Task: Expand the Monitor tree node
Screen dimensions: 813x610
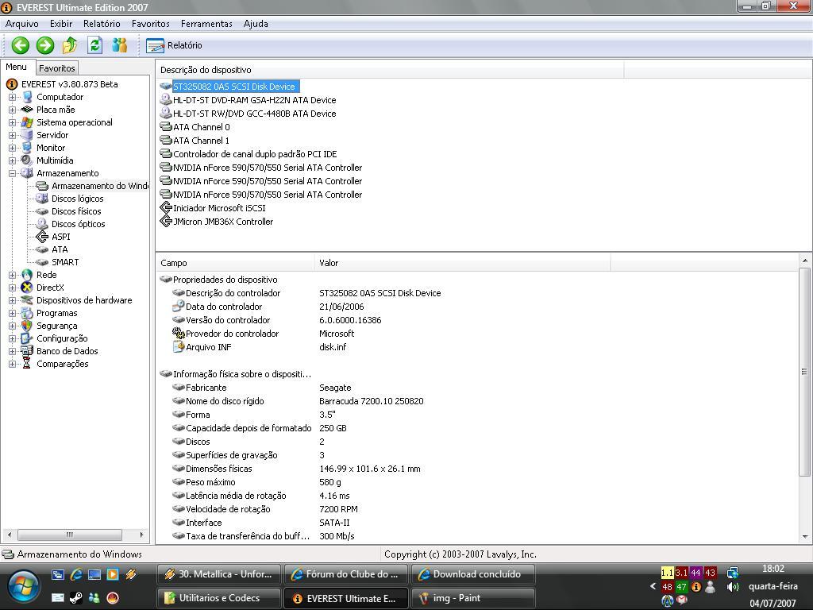Action: point(12,148)
